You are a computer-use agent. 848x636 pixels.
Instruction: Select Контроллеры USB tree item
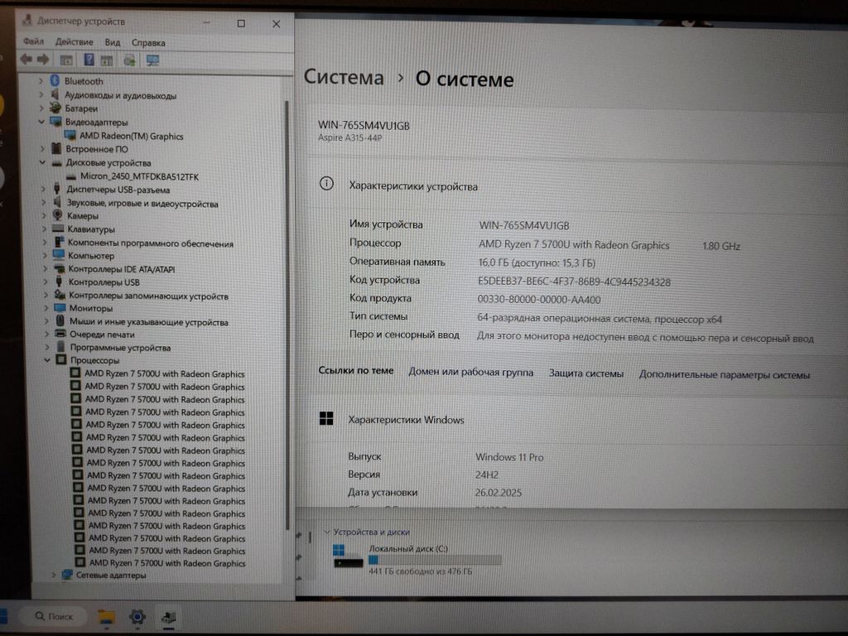pyautogui.click(x=104, y=282)
